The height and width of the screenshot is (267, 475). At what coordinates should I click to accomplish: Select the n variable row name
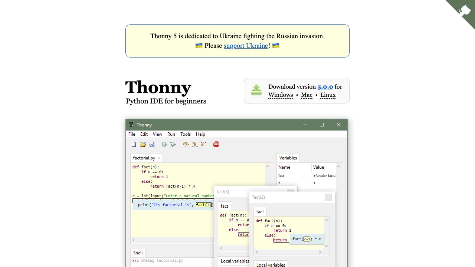(279, 183)
